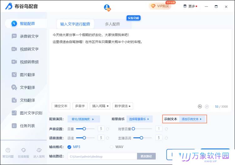The width and height of the screenshot is (235, 165).
Task: Click the 输出路径 field showing C:\Users\admin\desktop
Action: 102,156
